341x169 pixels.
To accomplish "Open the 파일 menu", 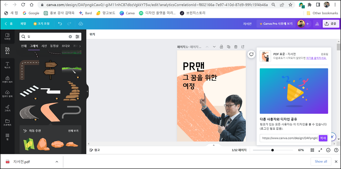I will [x=23, y=23].
